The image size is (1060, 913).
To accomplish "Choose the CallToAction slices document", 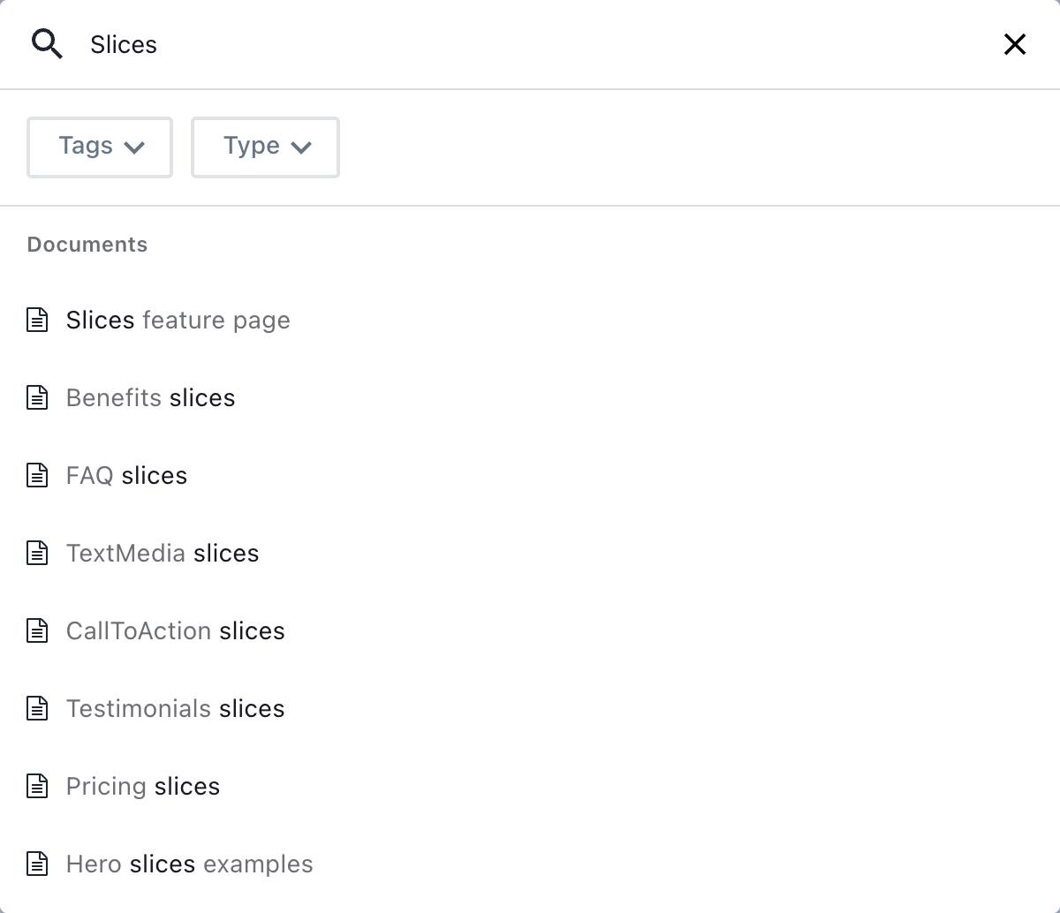I will tap(175, 630).
